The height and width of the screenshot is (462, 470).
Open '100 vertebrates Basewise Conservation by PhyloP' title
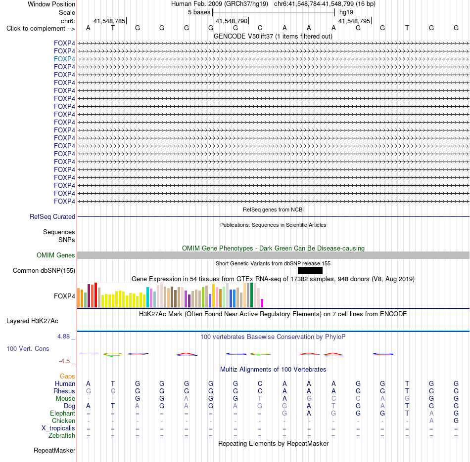pyautogui.click(x=273, y=337)
